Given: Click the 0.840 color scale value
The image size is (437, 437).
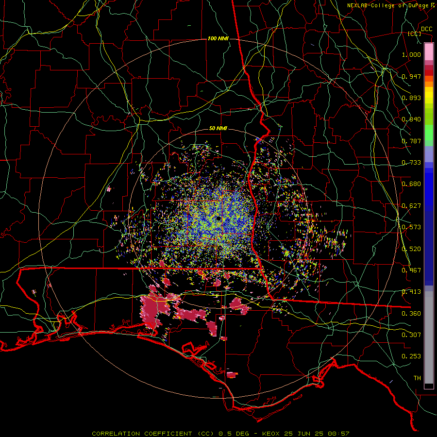Looking at the screenshot, I should (x=411, y=119).
